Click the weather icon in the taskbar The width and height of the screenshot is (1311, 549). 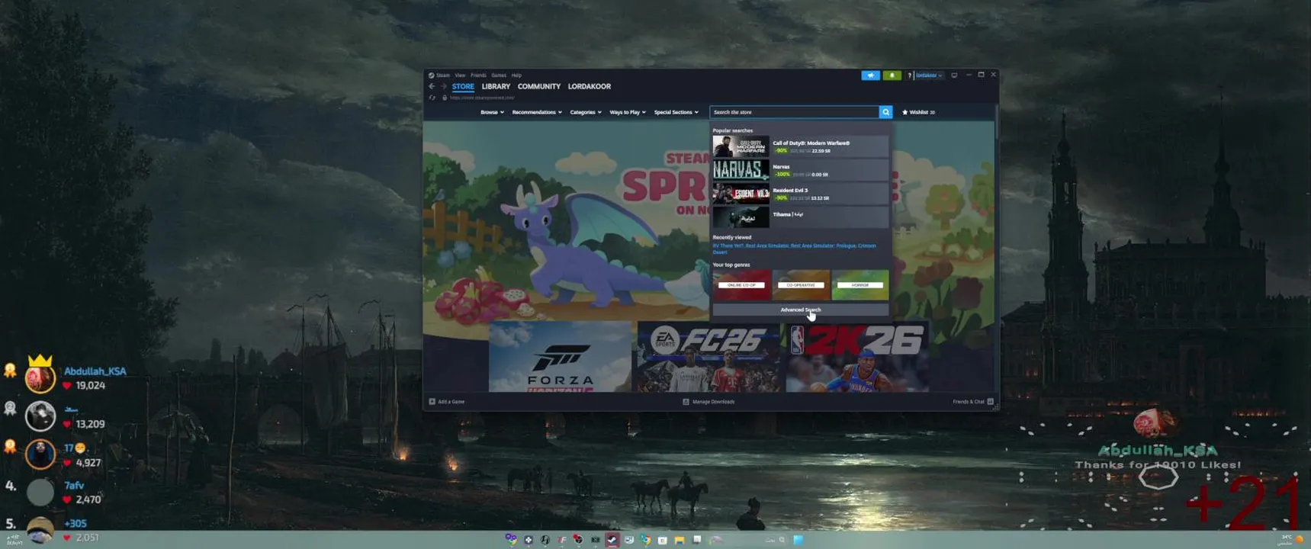point(1300,540)
